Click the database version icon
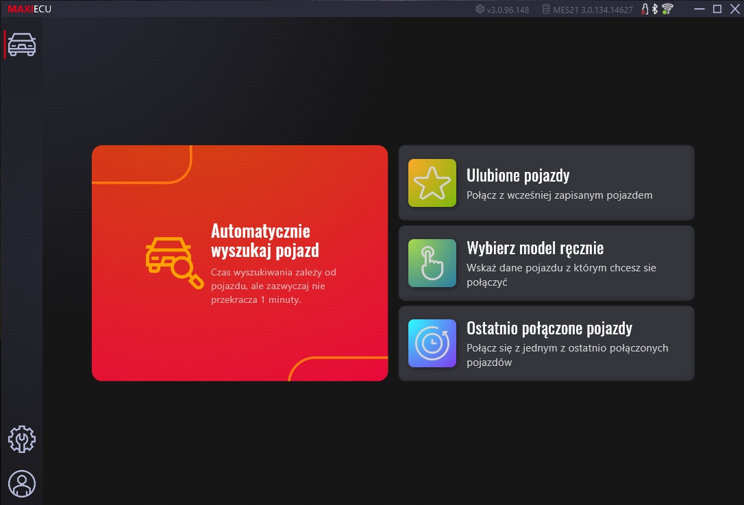This screenshot has width=744, height=505. tap(546, 9)
